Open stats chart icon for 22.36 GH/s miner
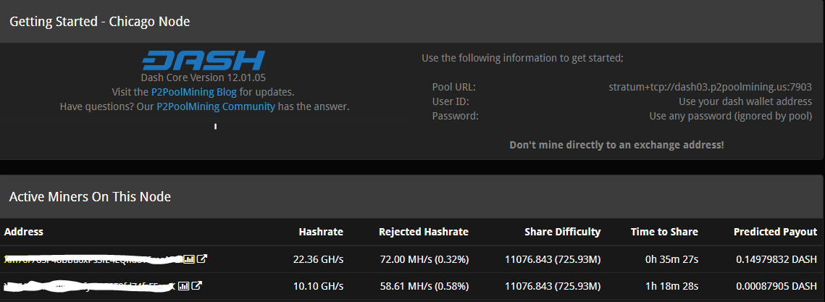825x302 pixels. [x=189, y=259]
